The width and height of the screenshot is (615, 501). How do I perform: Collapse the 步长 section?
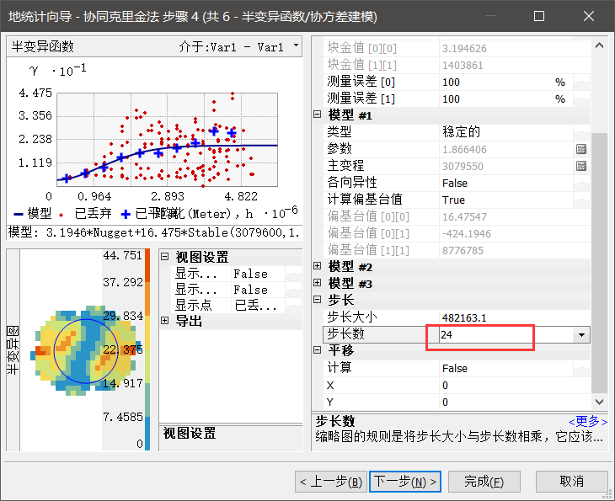click(x=318, y=300)
